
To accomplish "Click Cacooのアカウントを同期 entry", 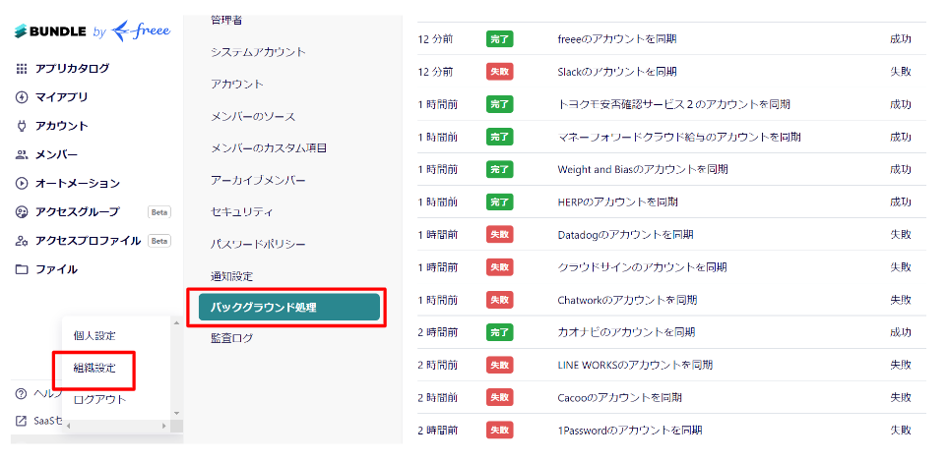I will pyautogui.click(x=620, y=398).
